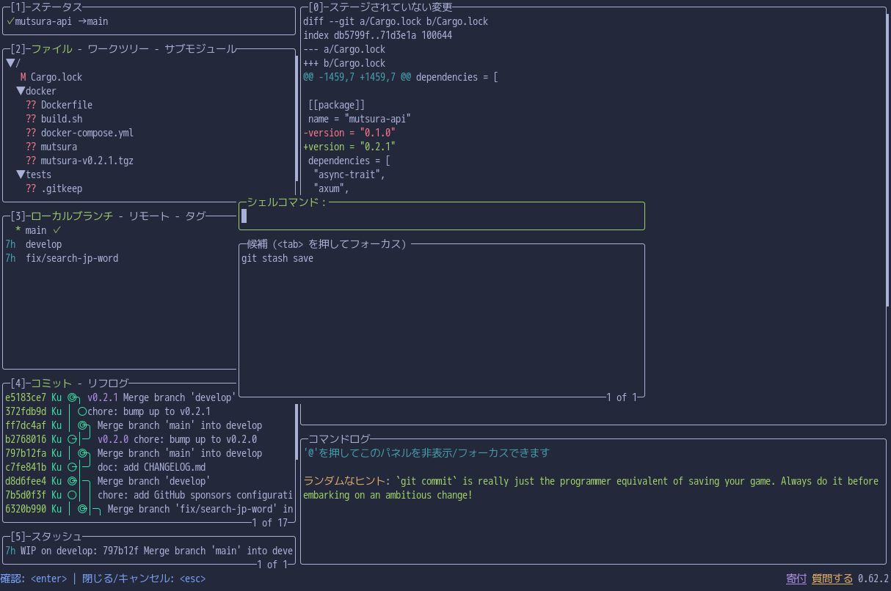891x591 pixels.
Task: Click the ステータス panel title
Action: click(57, 7)
